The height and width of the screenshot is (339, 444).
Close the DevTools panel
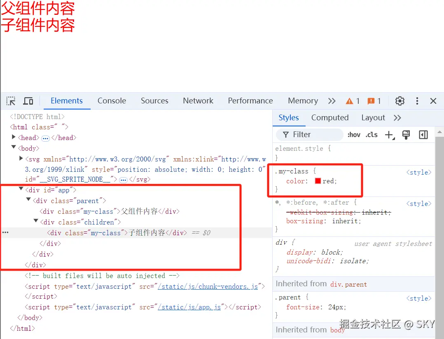tap(433, 101)
